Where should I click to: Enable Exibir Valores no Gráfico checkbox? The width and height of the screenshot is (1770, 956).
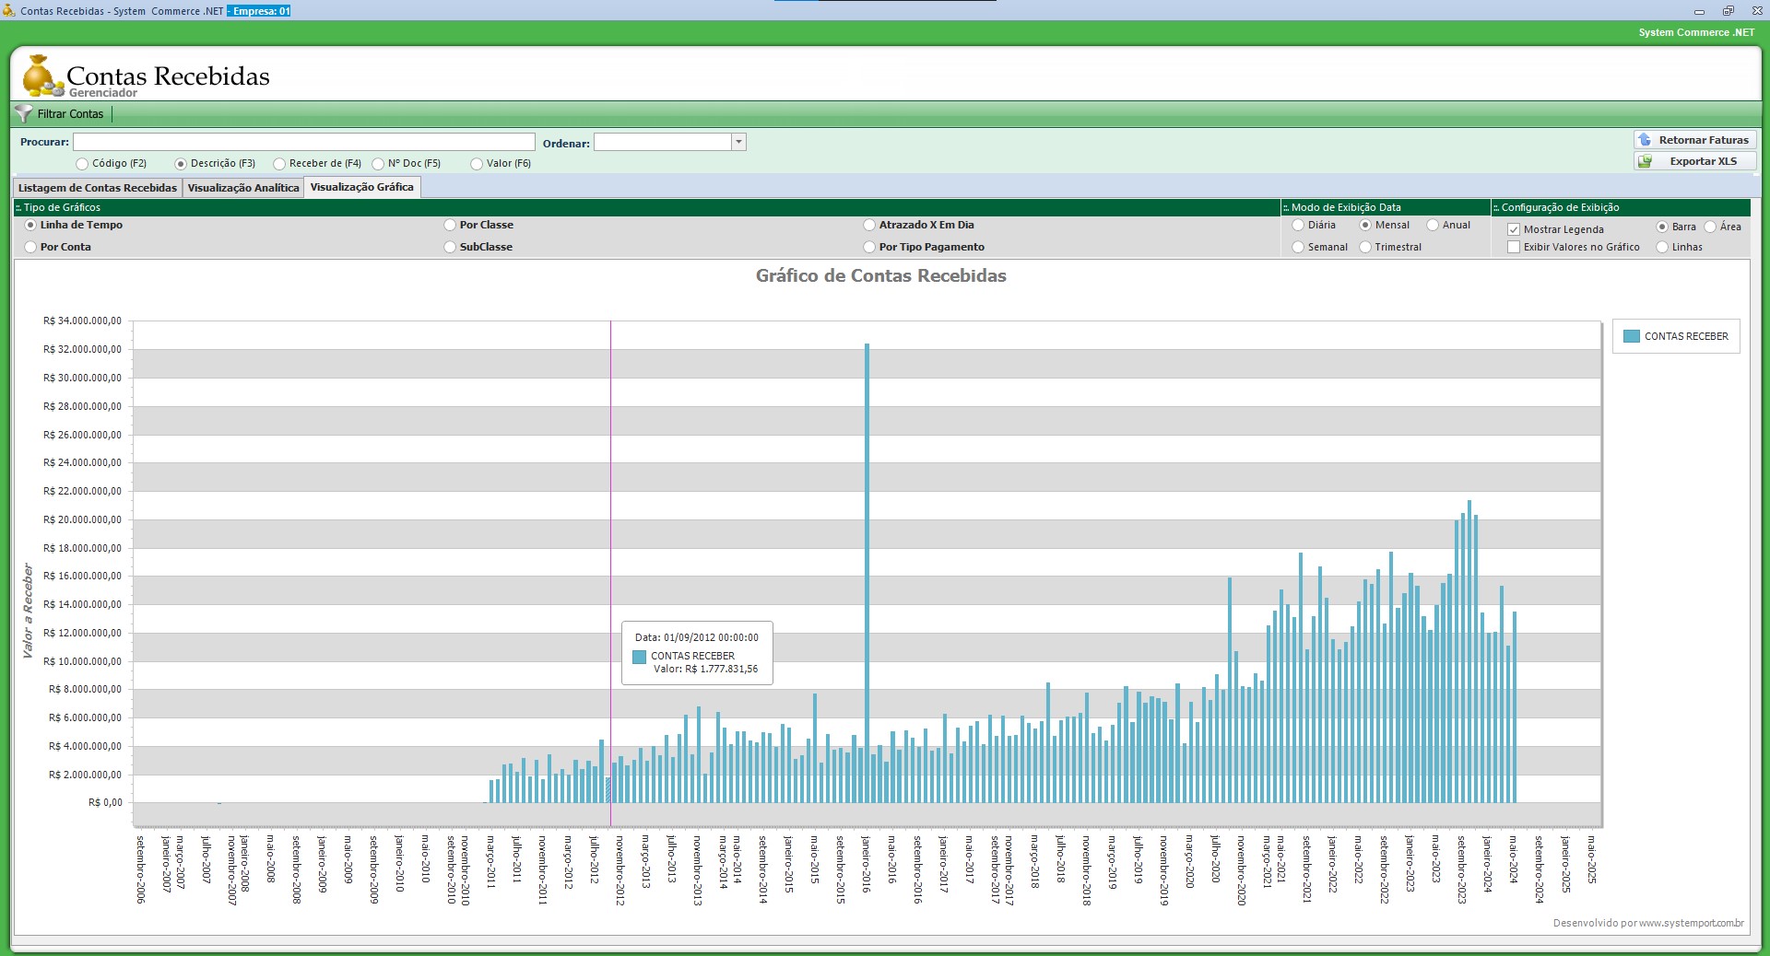1514,247
